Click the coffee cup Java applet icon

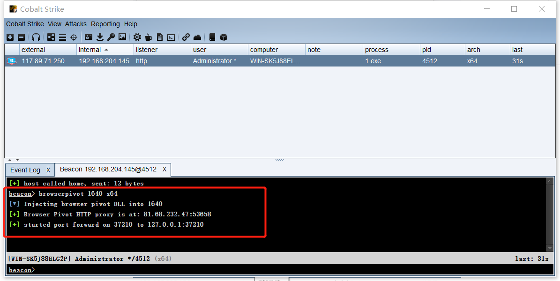[x=149, y=37]
